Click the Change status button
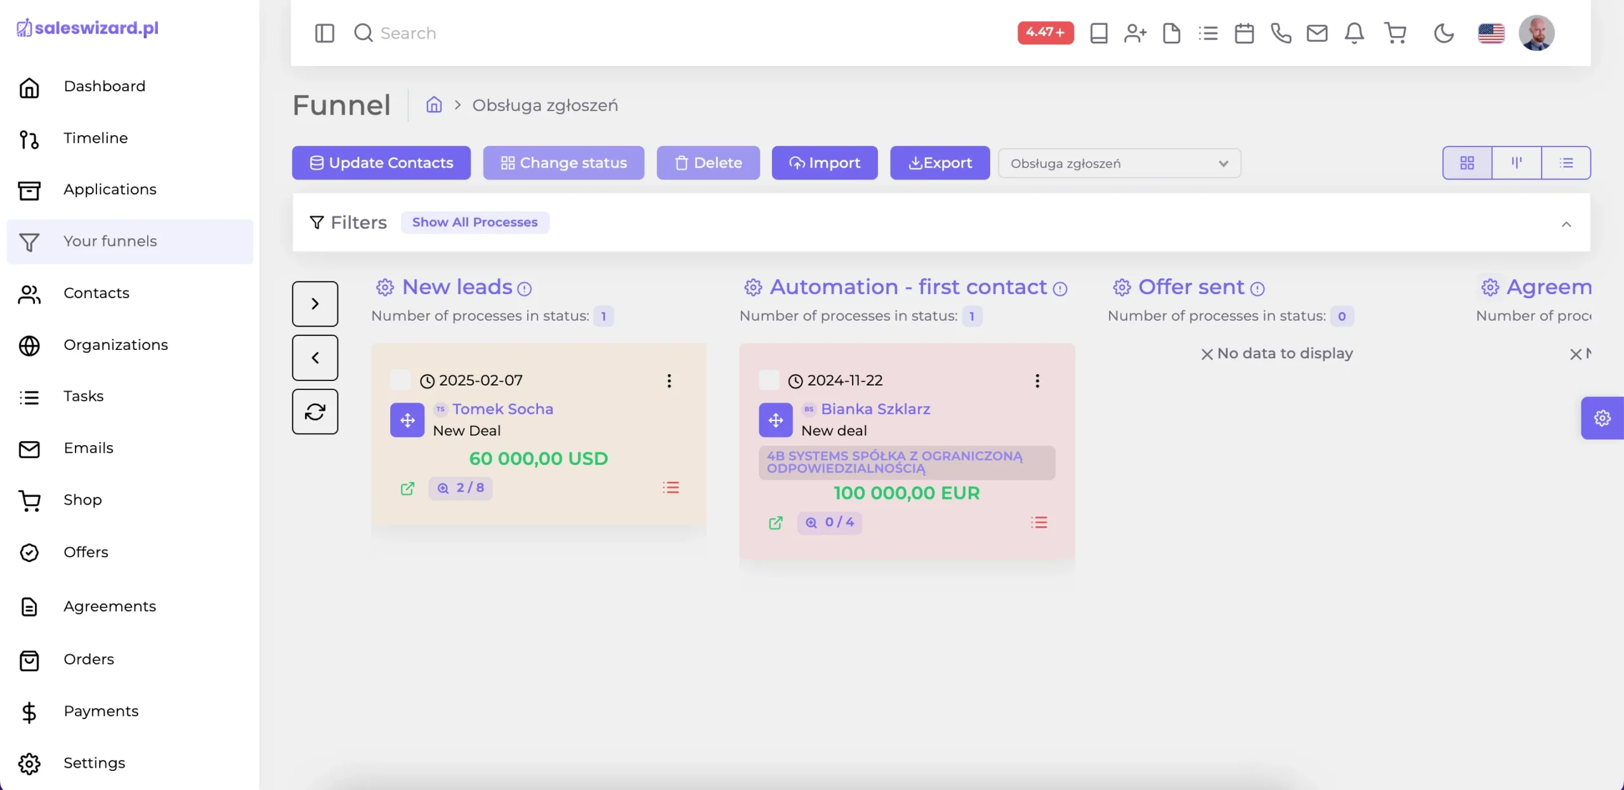 coord(563,163)
